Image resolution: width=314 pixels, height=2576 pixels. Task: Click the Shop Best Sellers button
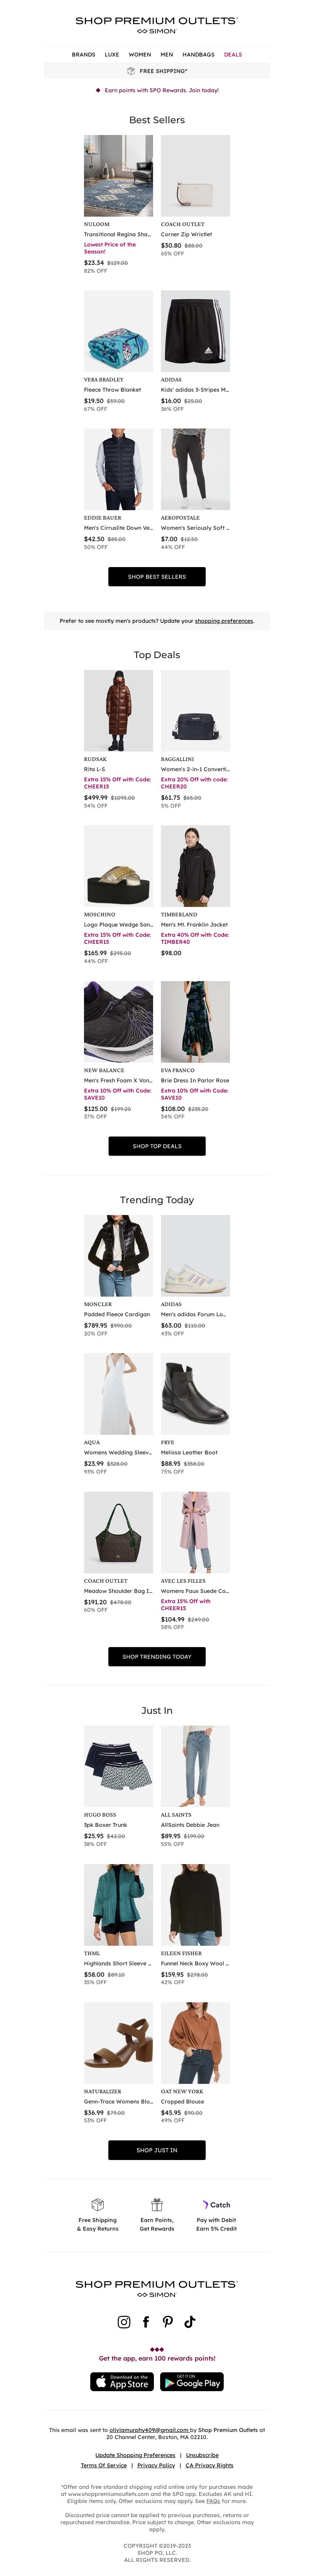157,577
